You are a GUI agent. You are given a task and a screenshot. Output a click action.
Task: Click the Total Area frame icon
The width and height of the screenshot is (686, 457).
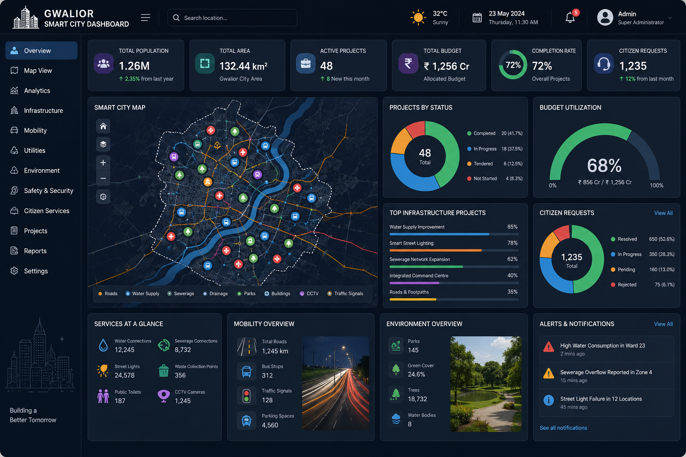pyautogui.click(x=205, y=63)
